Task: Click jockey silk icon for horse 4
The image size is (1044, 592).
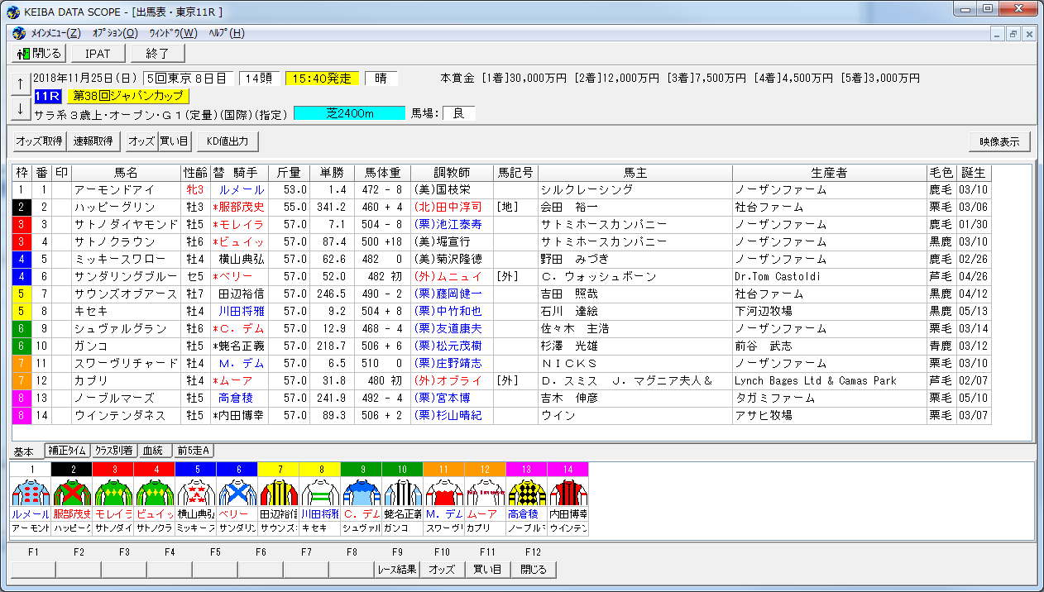Action: [x=155, y=493]
